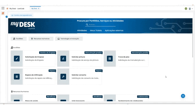Open the Centro de Experiência button

[x=21, y=15]
